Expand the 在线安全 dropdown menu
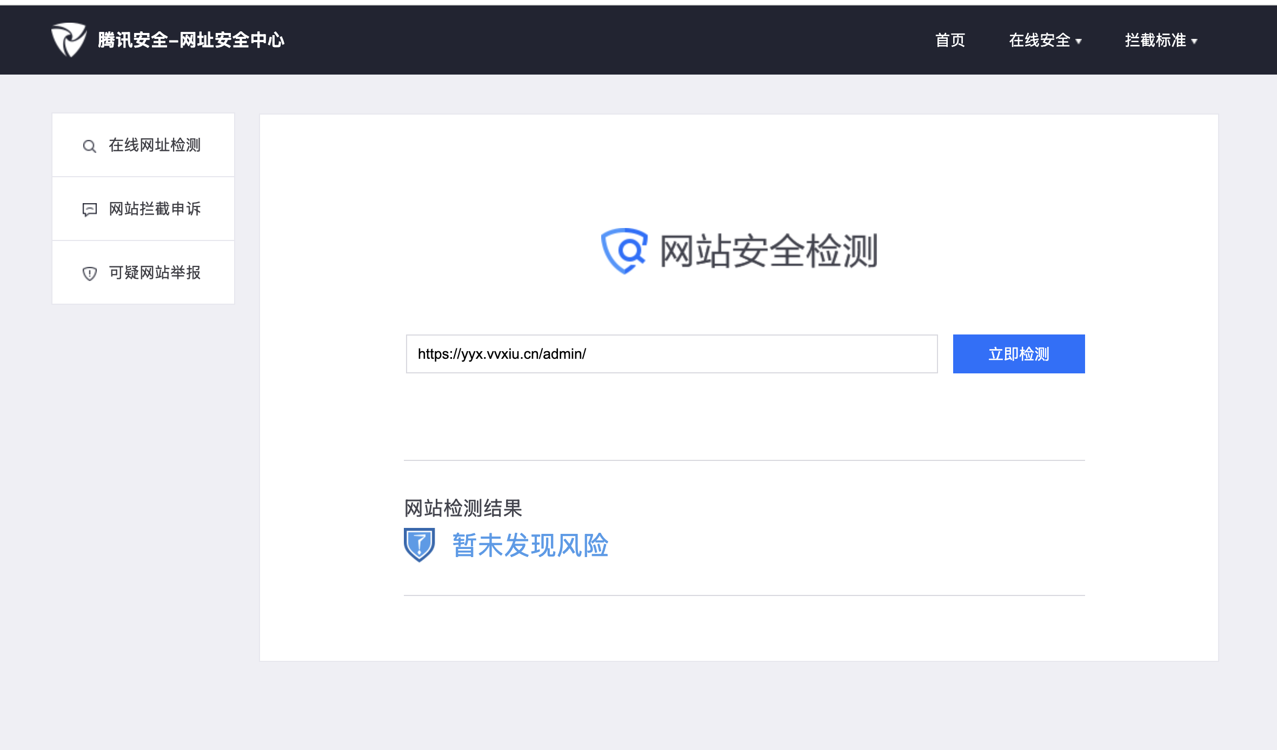This screenshot has height=750, width=1277. point(1039,41)
